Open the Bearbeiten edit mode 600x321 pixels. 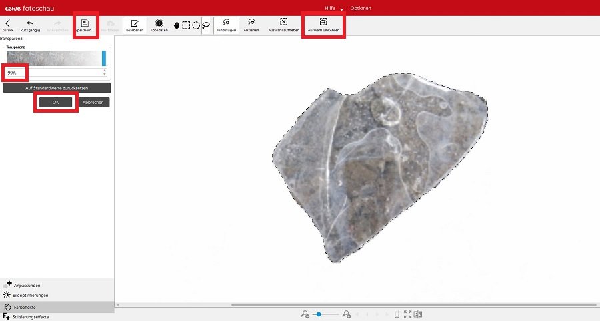click(x=135, y=25)
